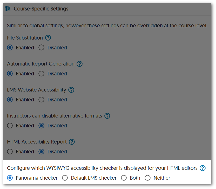The width and height of the screenshot is (216, 189).
Task: Click the Course-Specific Settings books icon
Action: click(8, 9)
